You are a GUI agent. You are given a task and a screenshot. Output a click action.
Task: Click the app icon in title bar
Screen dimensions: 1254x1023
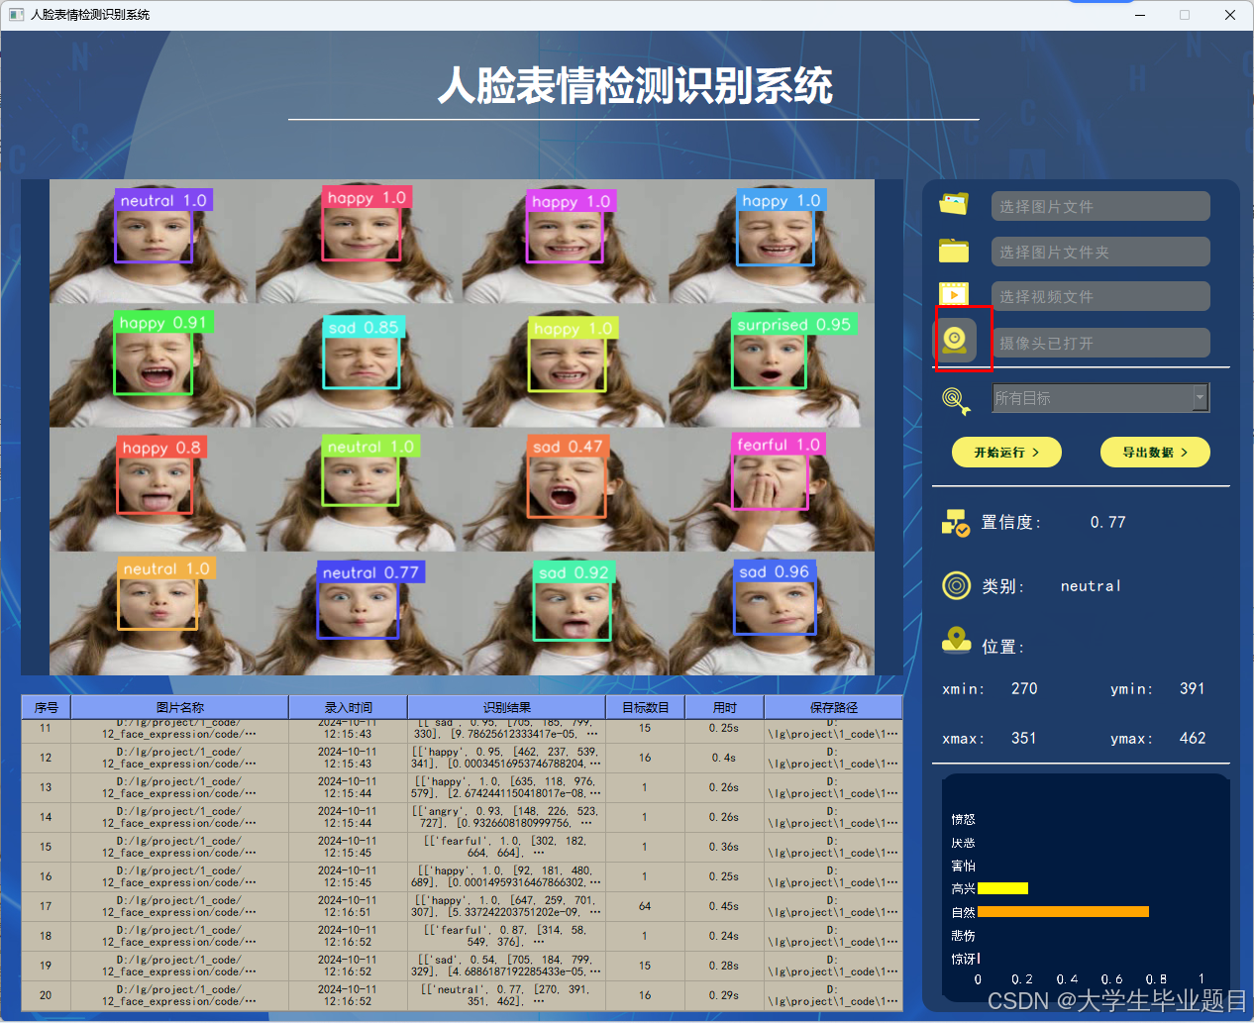[x=16, y=15]
